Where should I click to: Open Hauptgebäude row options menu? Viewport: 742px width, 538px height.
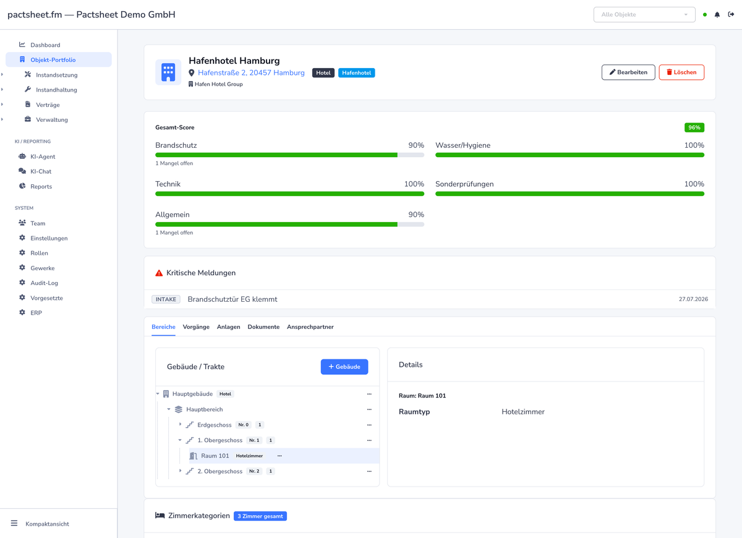coord(369,394)
